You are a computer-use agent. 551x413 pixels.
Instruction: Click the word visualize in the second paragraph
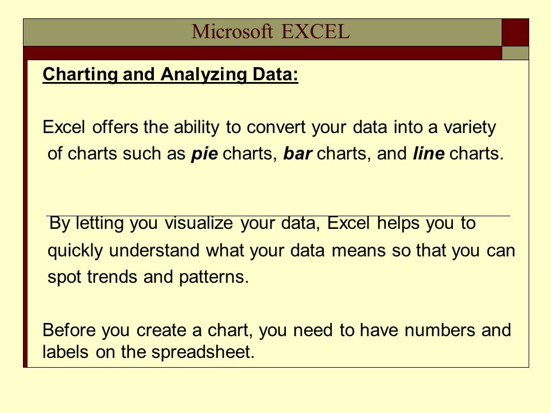pos(199,223)
